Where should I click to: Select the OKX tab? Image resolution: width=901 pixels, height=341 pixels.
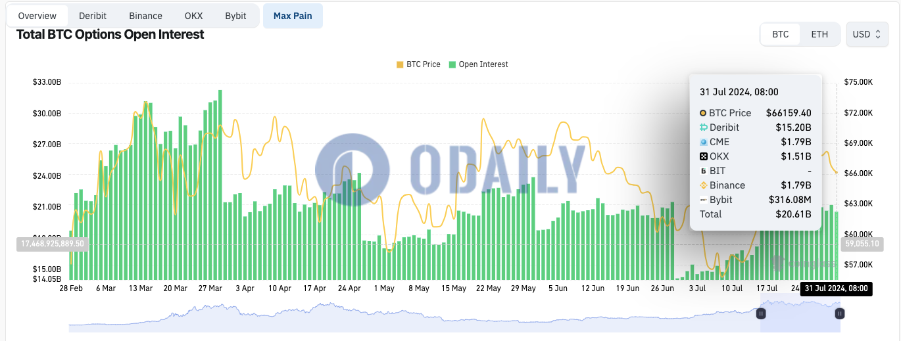[194, 16]
